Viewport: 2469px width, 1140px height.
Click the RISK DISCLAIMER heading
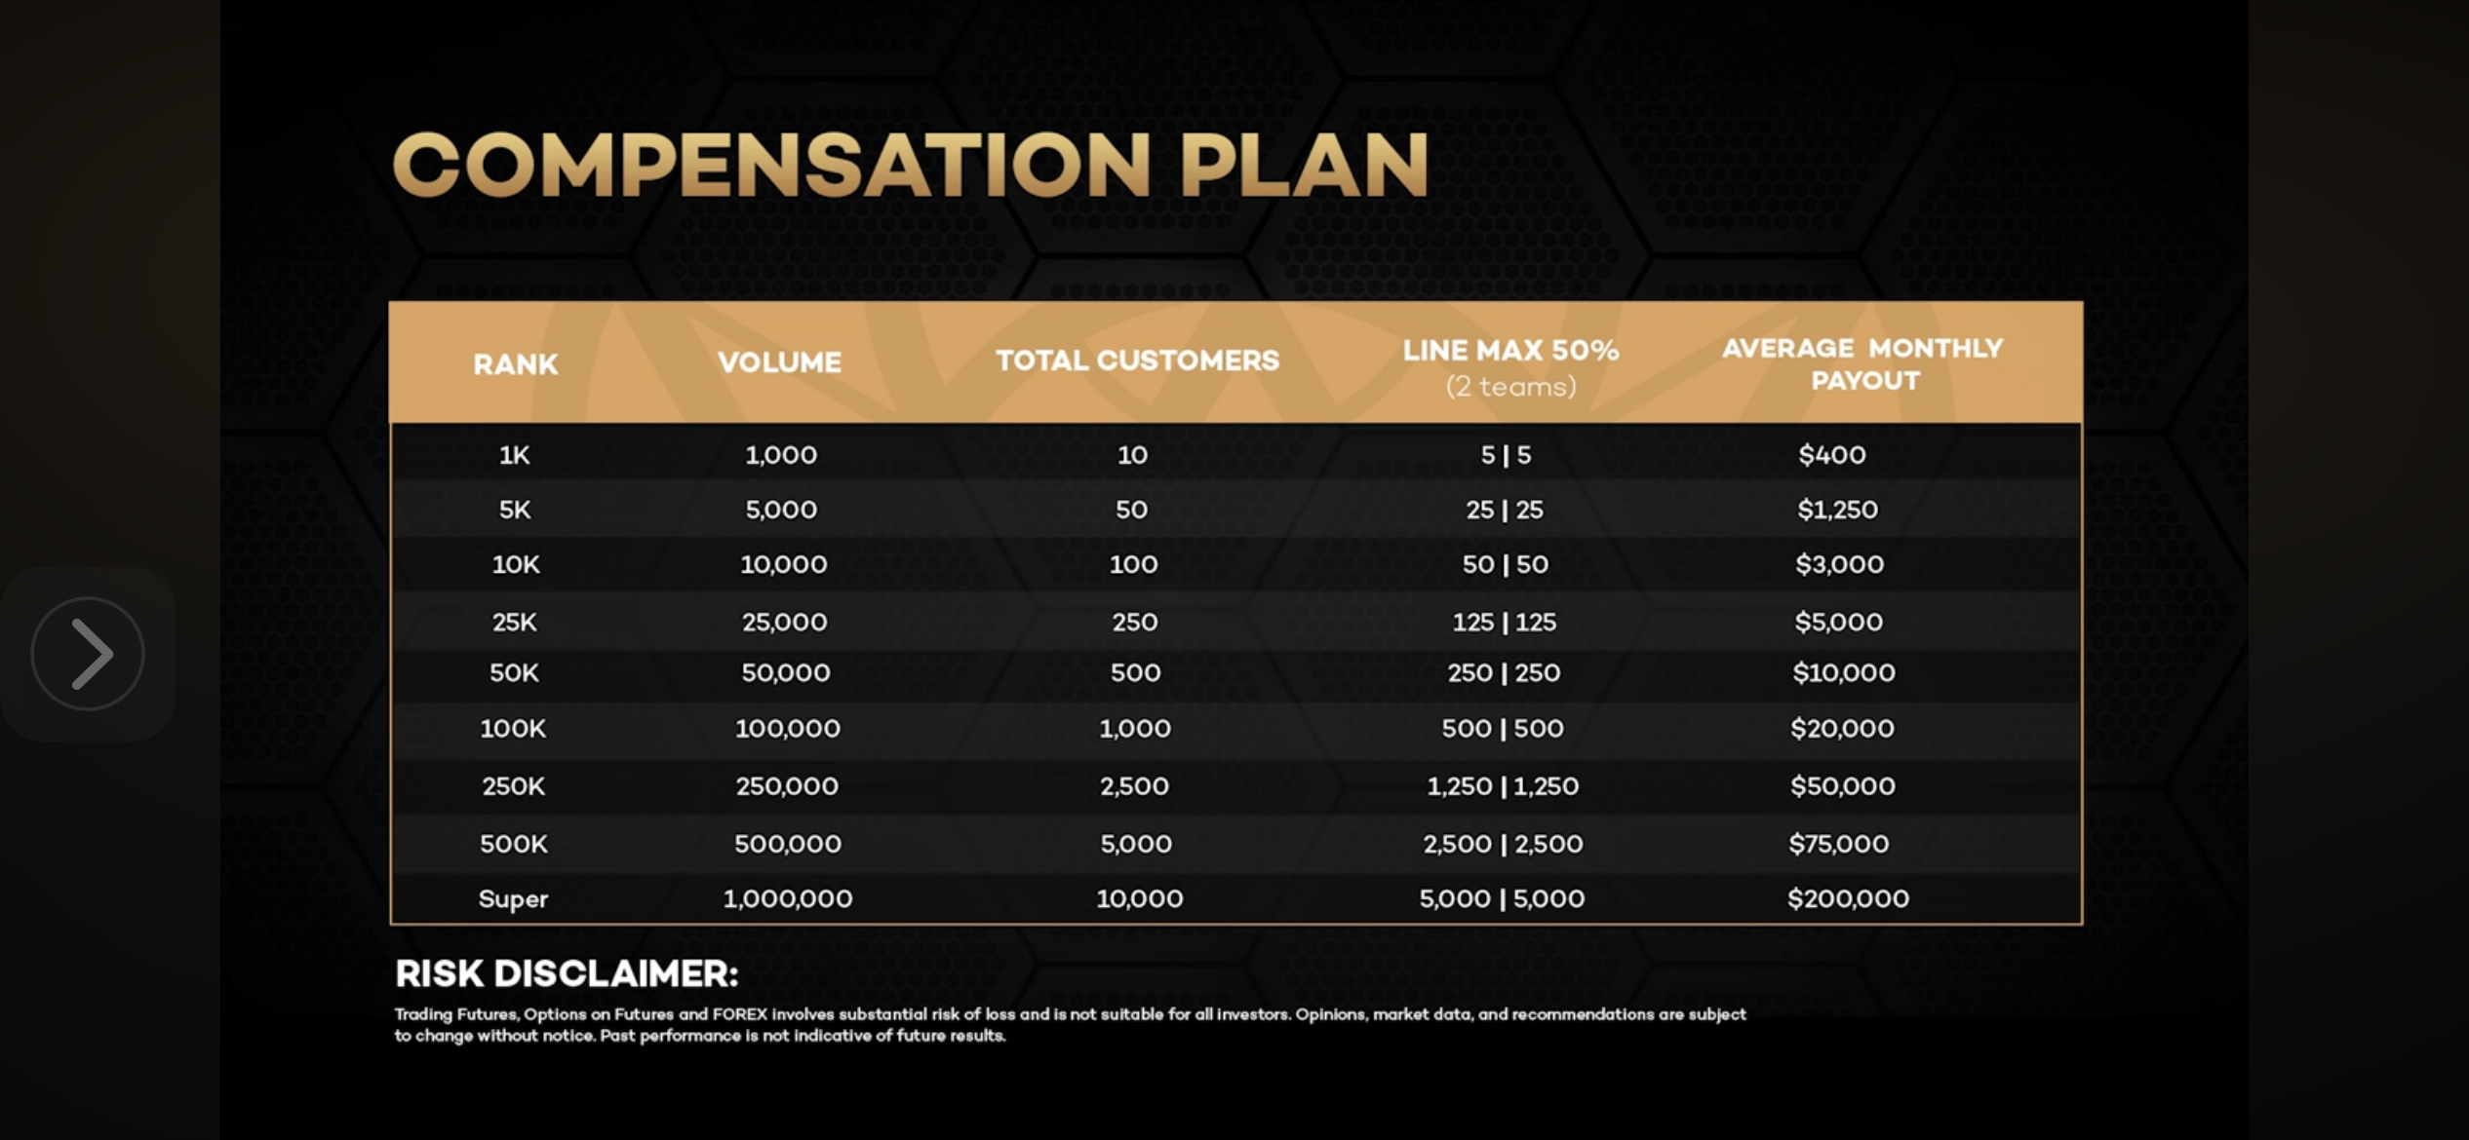(x=566, y=972)
